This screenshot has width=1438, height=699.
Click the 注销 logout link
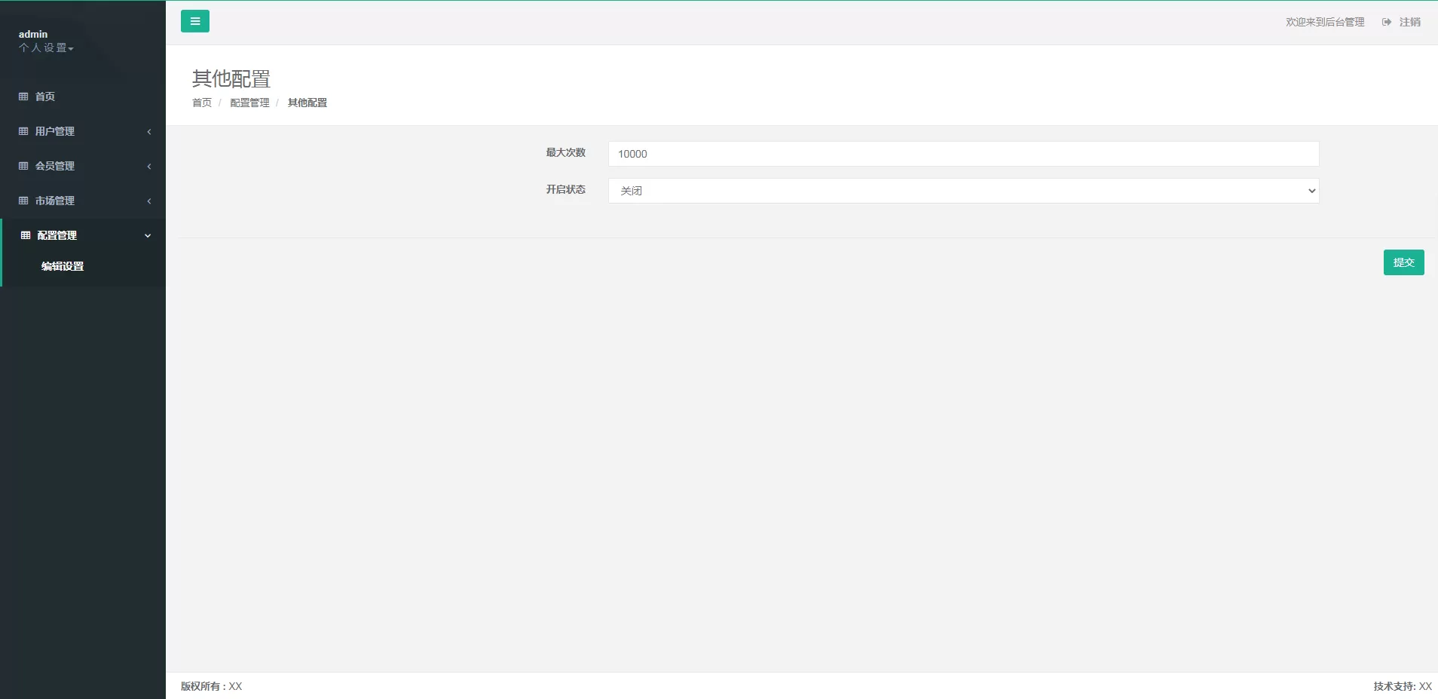[x=1409, y=22]
